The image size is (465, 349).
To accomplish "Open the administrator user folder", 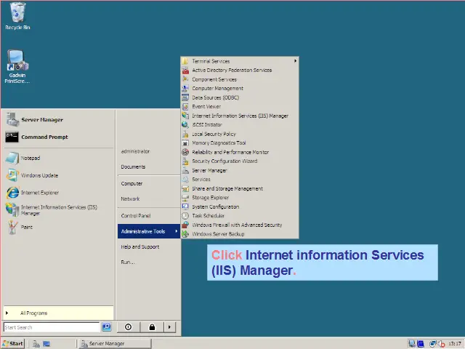I will [x=135, y=151].
